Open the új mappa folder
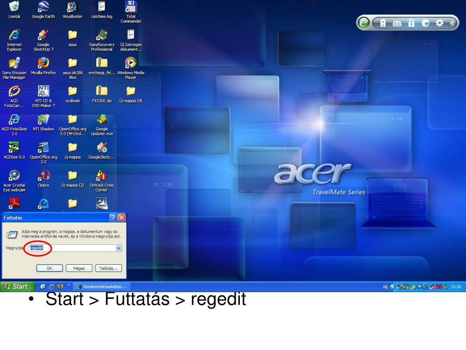This screenshot has width=466, height=350. click(x=72, y=150)
